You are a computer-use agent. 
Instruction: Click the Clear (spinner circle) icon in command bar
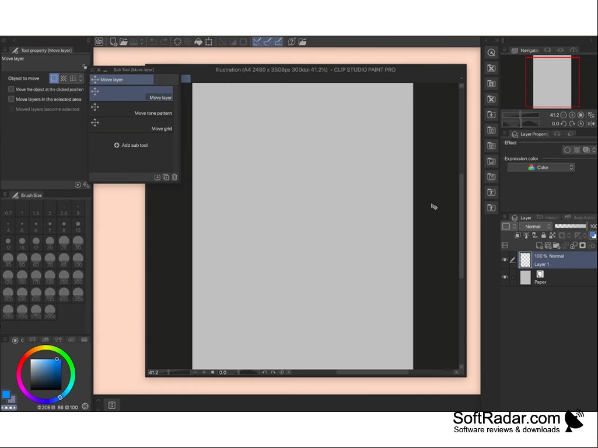(x=177, y=41)
